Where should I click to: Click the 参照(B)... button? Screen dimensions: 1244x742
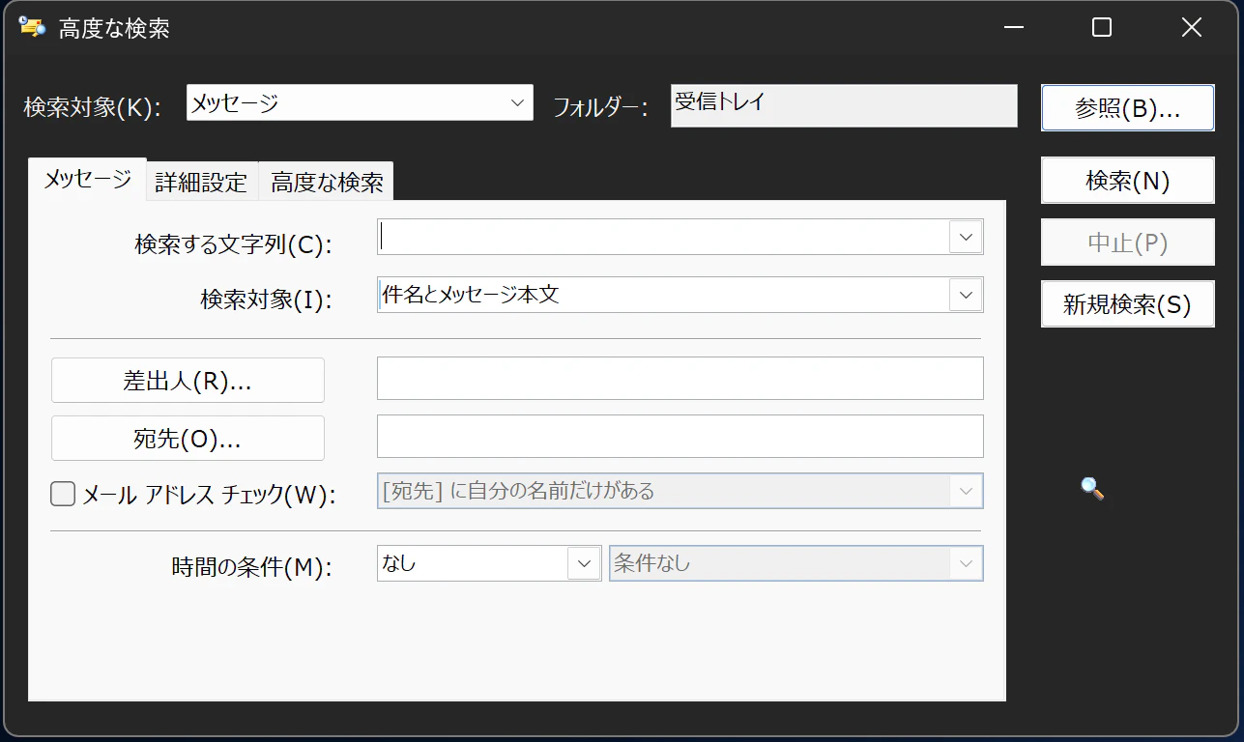(1128, 107)
